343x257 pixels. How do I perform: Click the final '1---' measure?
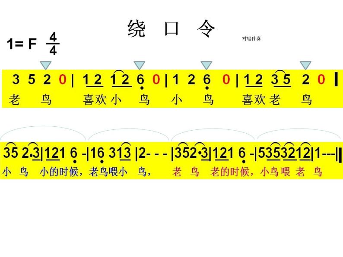[x=325, y=154]
